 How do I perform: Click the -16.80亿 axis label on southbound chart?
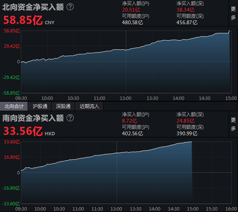click(11, 188)
